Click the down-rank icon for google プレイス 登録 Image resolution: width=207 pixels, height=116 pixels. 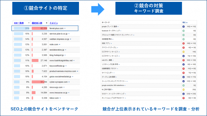[183, 27]
